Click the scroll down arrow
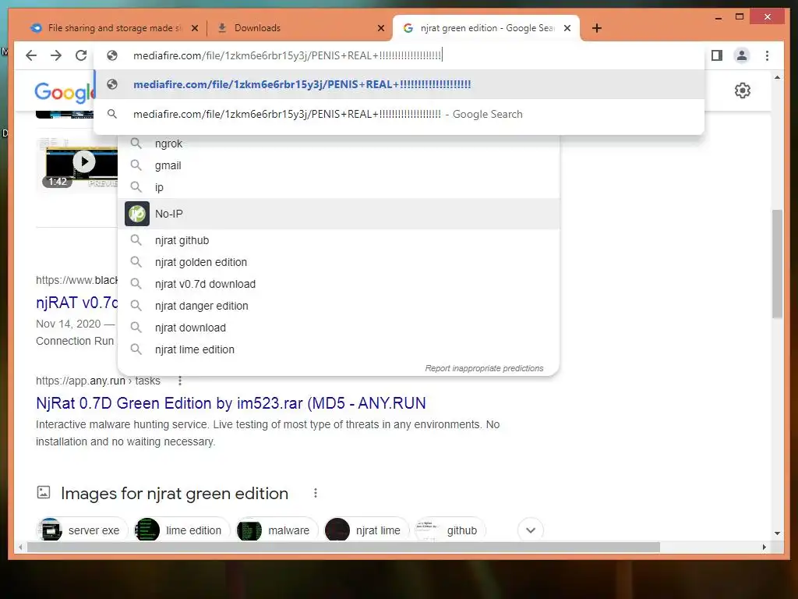 [x=777, y=533]
